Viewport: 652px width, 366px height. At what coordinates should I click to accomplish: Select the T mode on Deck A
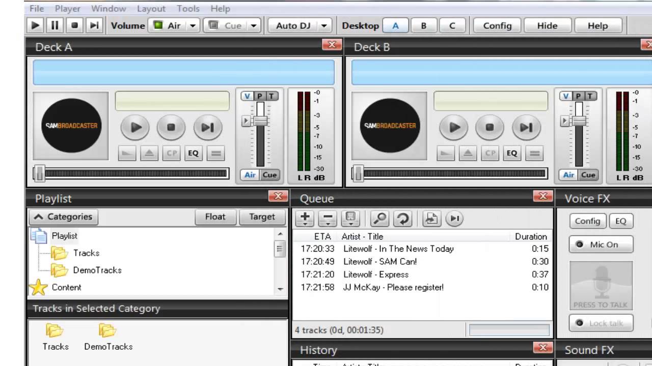point(271,96)
